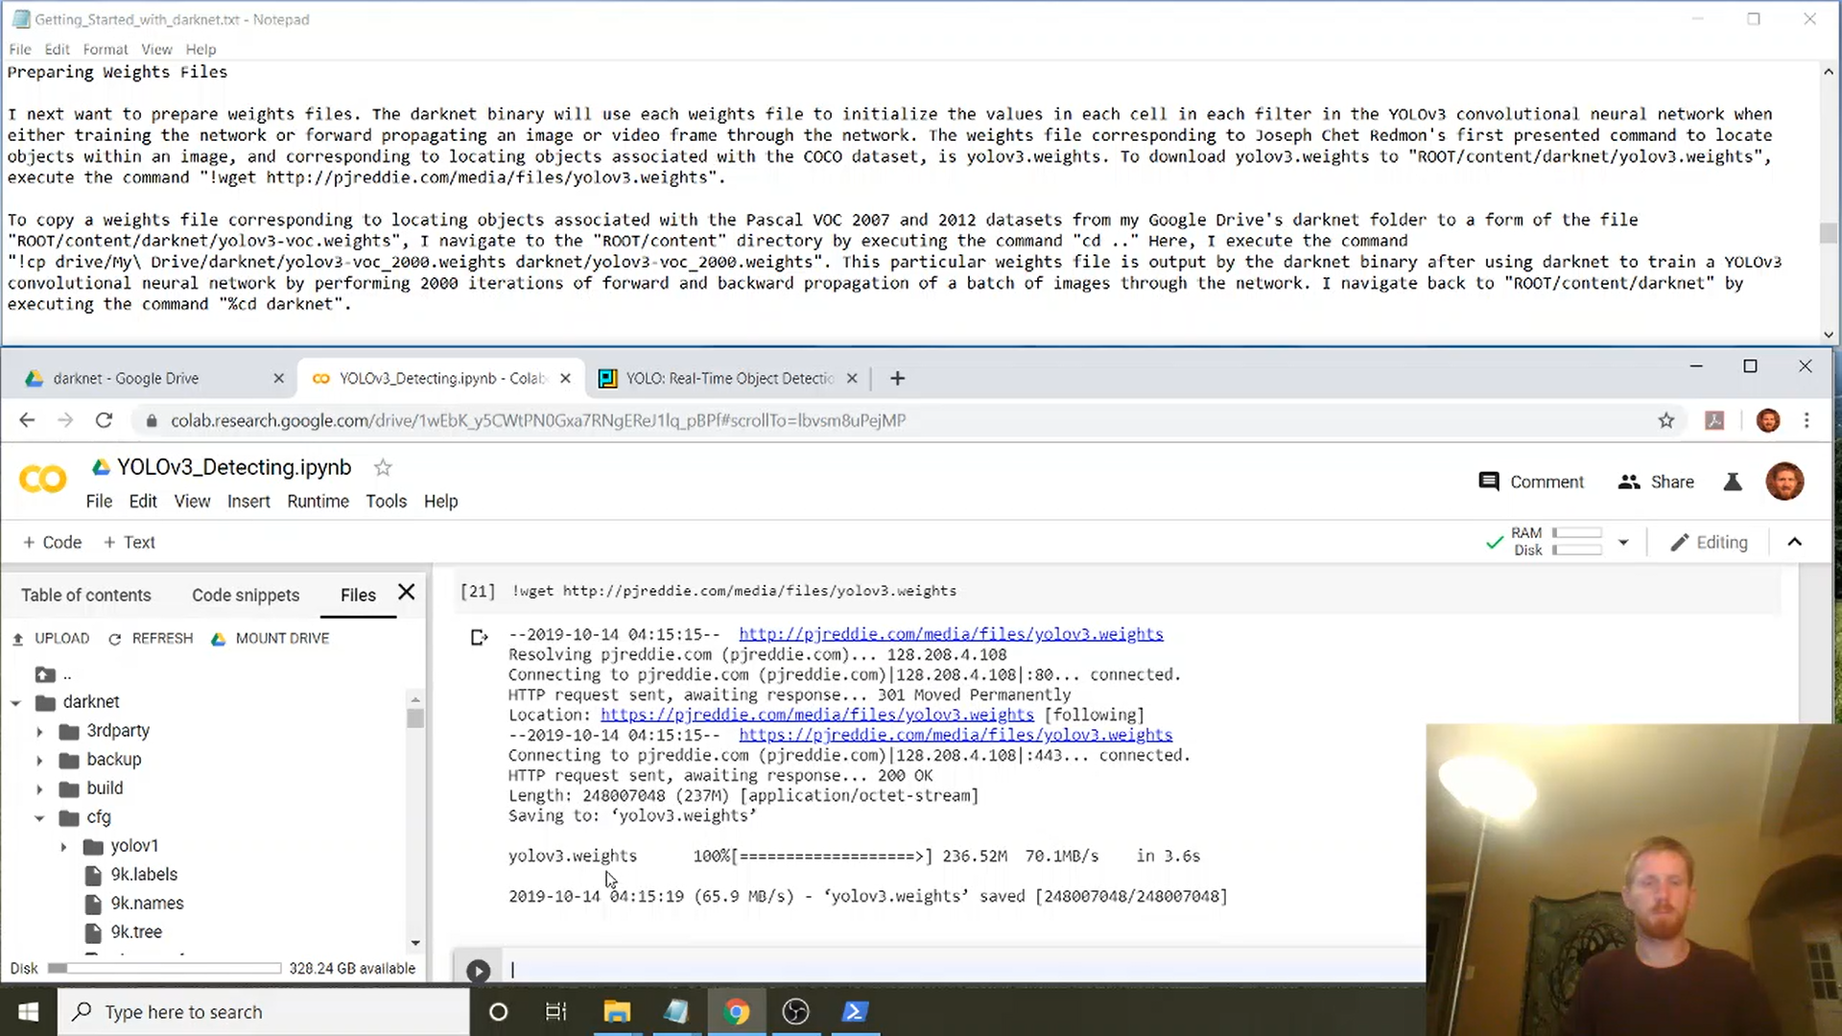The height and width of the screenshot is (1036, 1842).
Task: Navigate to parent directory folder
Action: click(x=46, y=674)
